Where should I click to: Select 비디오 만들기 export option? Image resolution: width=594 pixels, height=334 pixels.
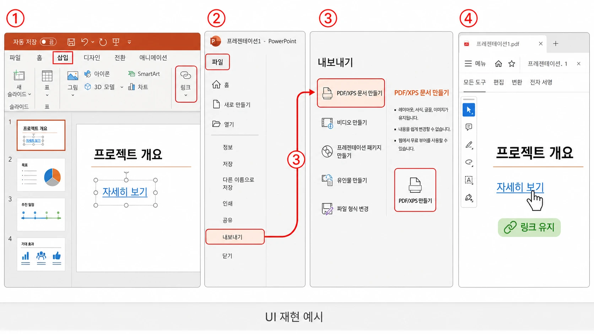pos(344,123)
